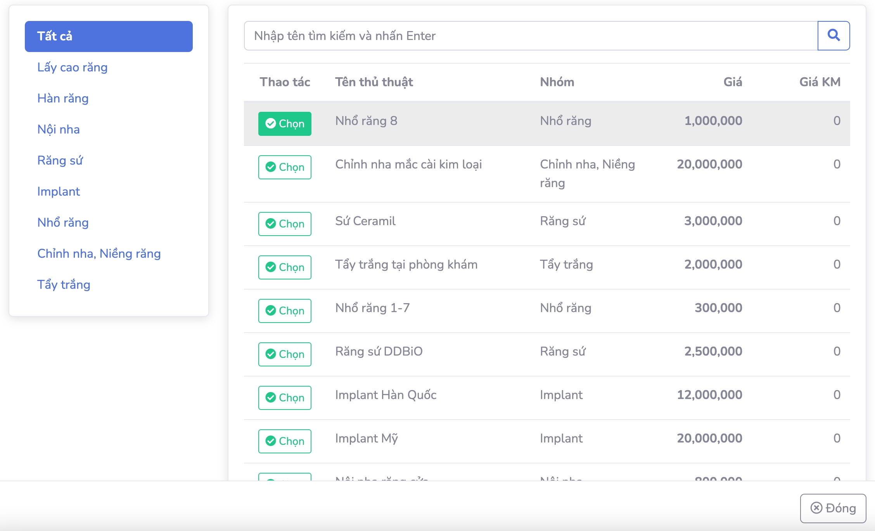Filter by Tẩy trắng in sidebar

(64, 285)
